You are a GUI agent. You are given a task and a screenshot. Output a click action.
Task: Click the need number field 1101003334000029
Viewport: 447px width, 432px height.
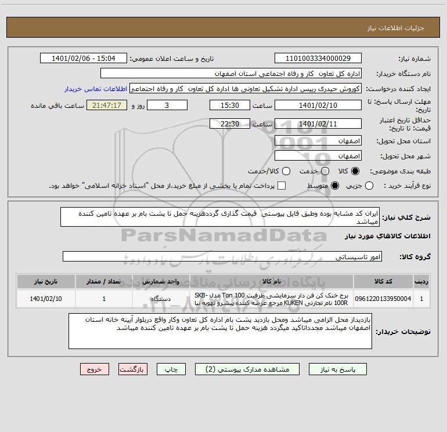[x=318, y=59]
